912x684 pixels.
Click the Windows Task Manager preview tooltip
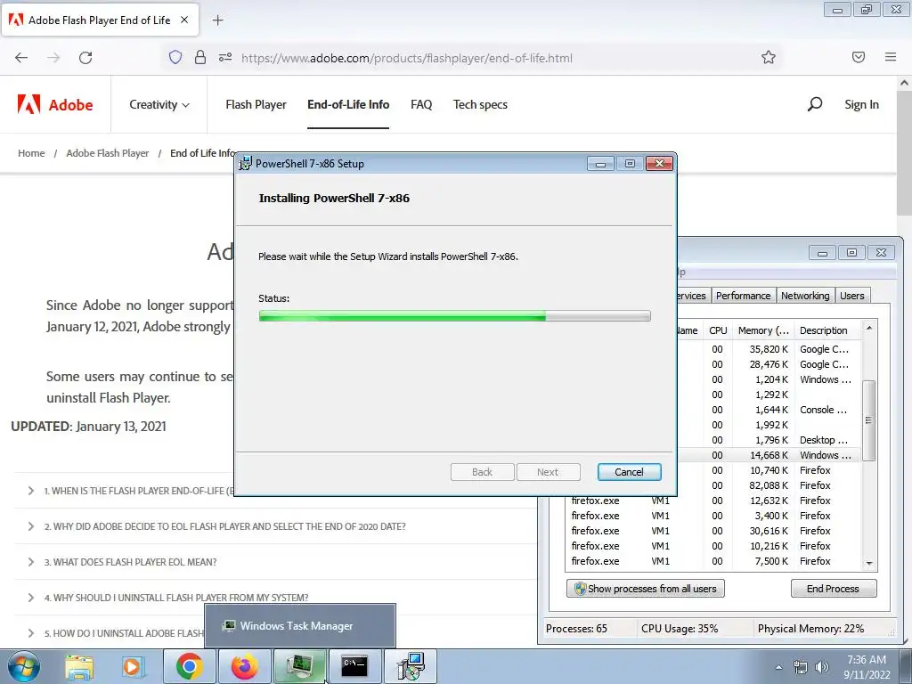[300, 626]
